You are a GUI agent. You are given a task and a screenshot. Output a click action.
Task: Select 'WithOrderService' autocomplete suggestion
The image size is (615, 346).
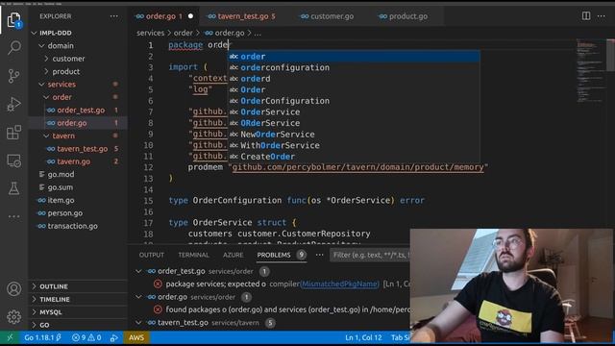pyautogui.click(x=354, y=145)
